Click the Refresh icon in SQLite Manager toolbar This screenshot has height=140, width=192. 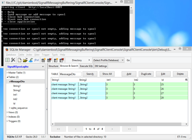(x=7, y=60)
